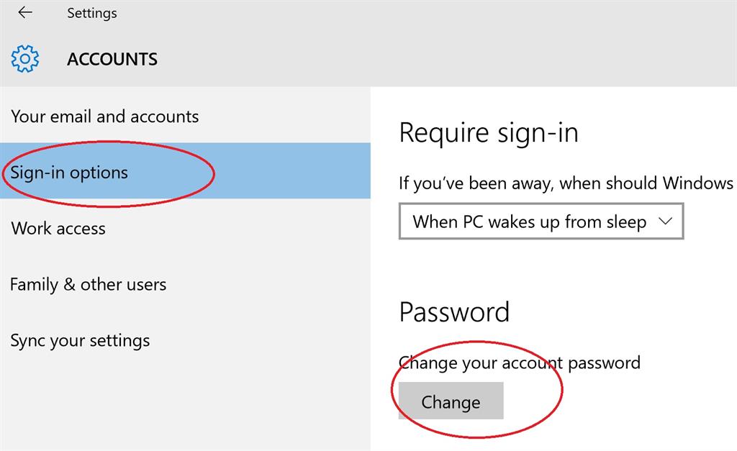
Task: Click the chevron arrow of the sign-in dropdown
Action: point(666,222)
